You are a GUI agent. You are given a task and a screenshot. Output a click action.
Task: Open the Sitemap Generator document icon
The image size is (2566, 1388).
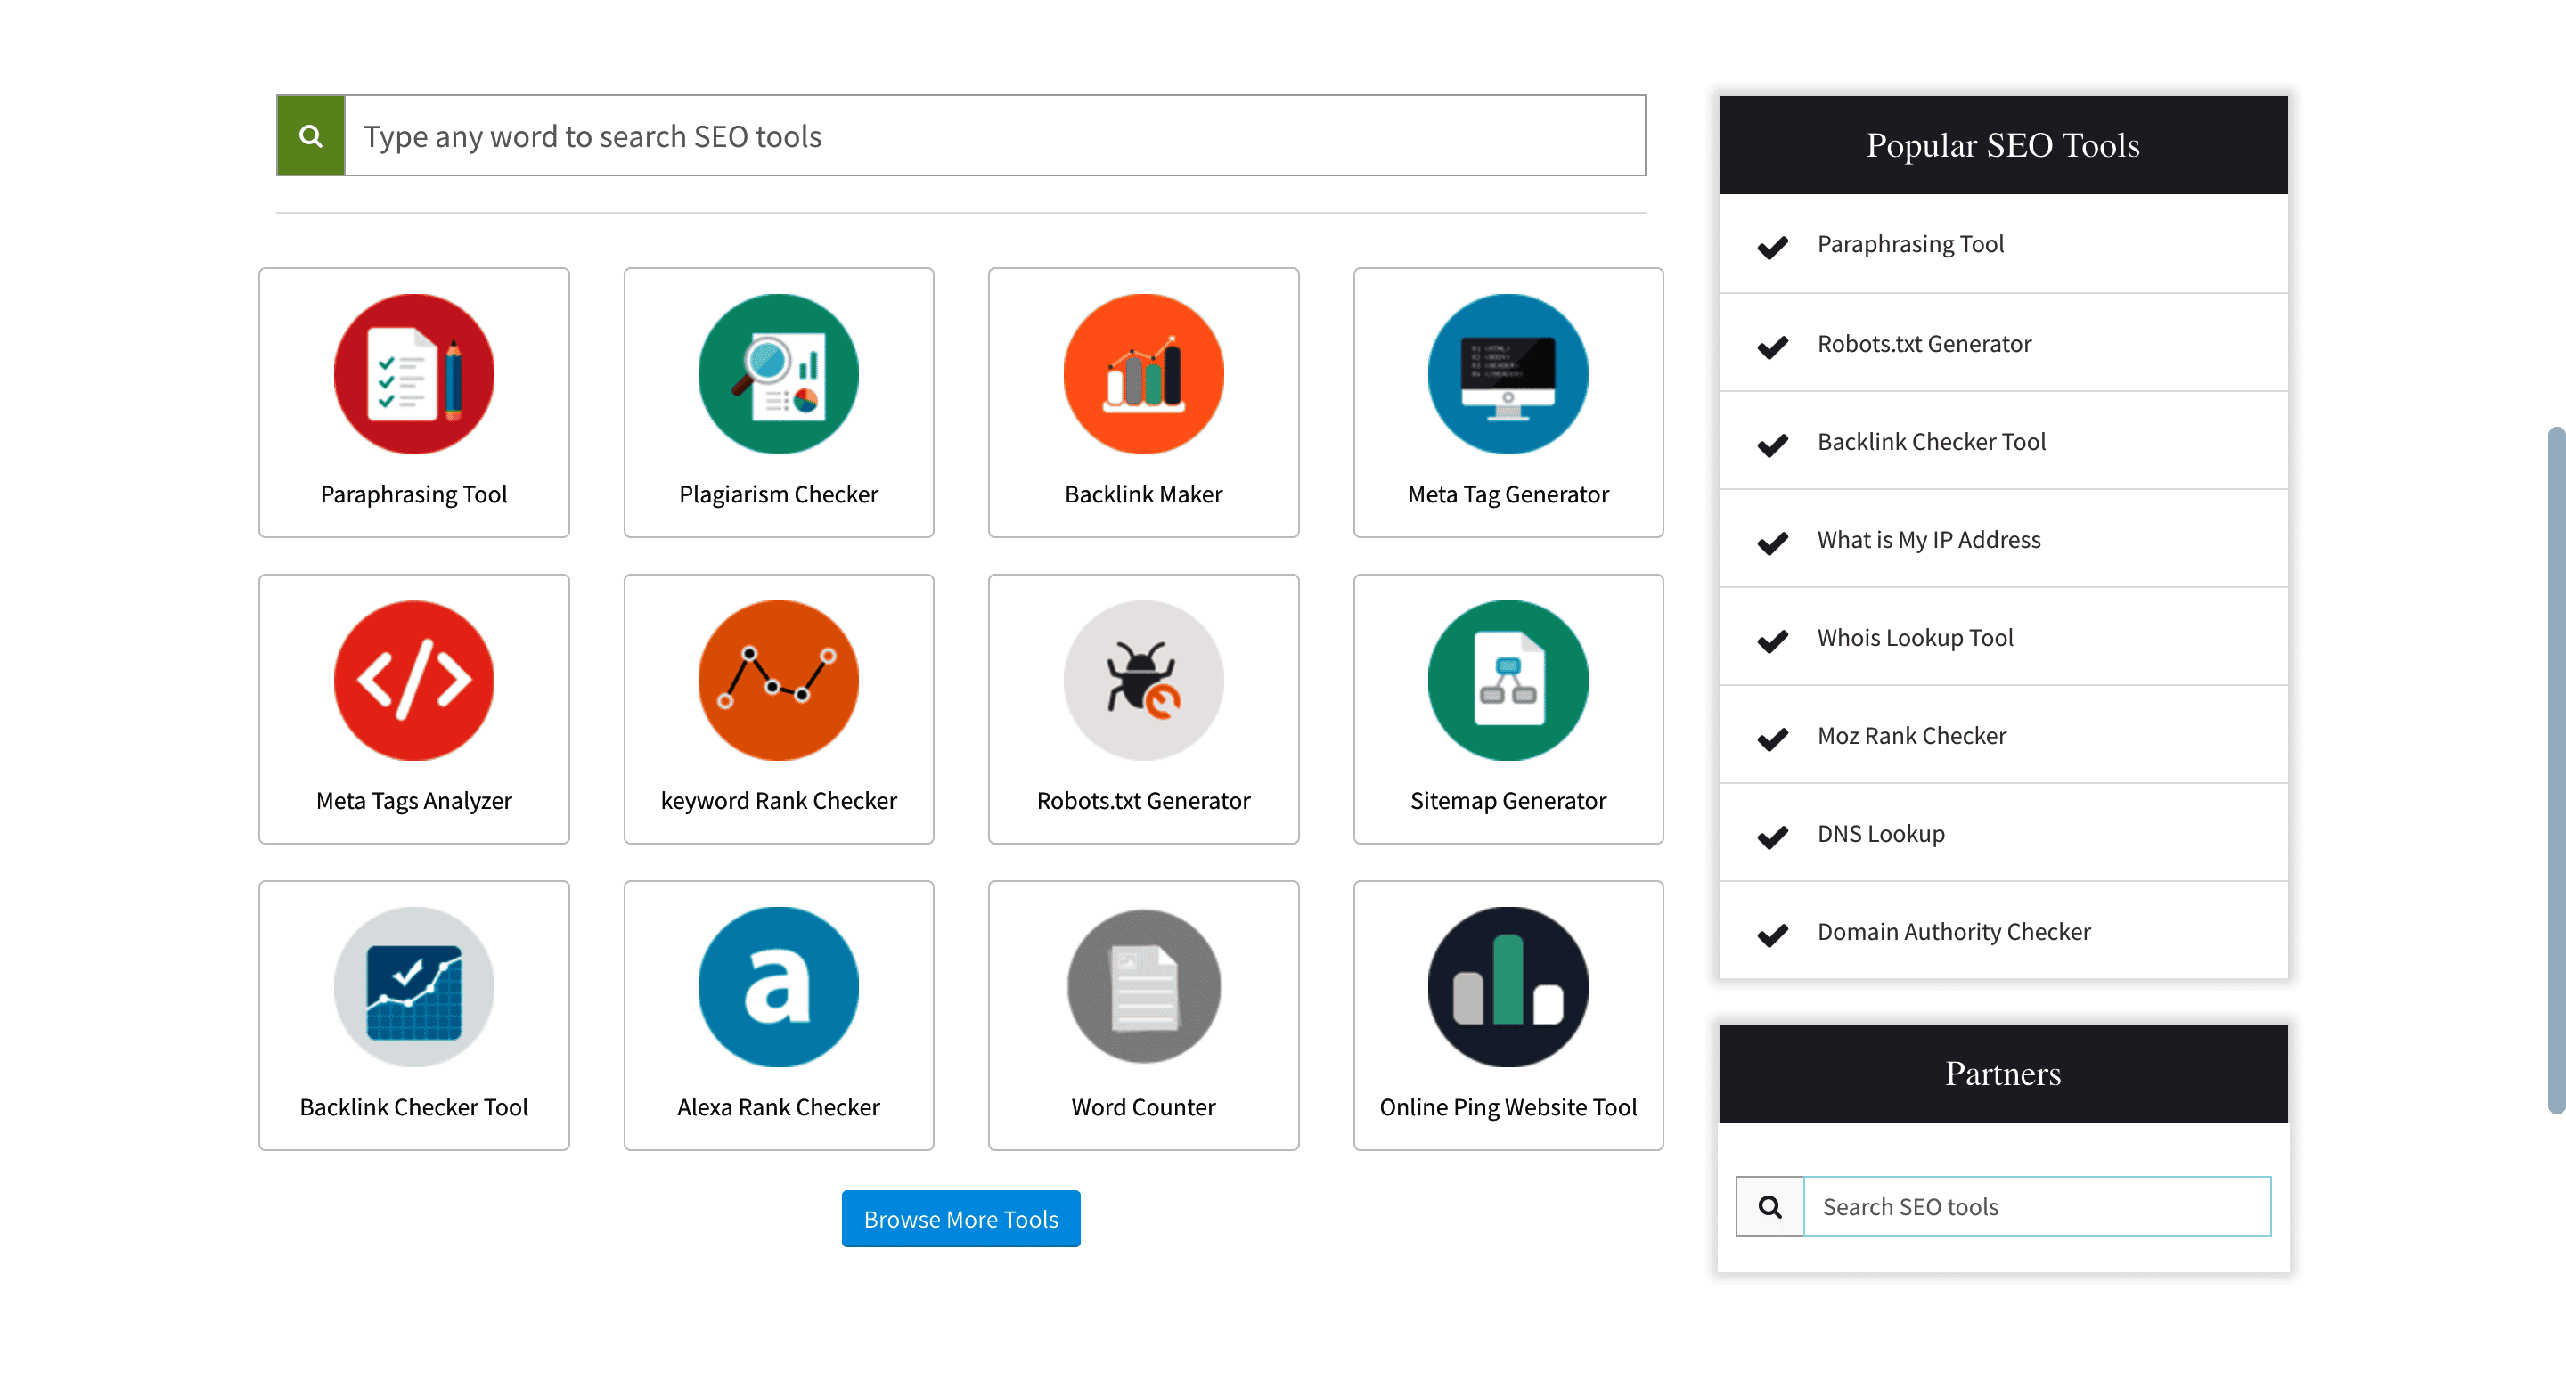click(1508, 680)
